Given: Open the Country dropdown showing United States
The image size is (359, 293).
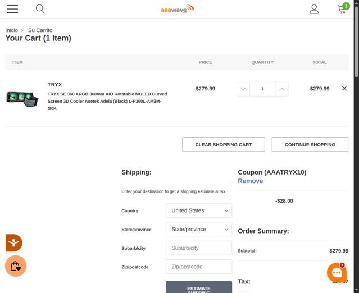Looking at the screenshot, I should (199, 210).
